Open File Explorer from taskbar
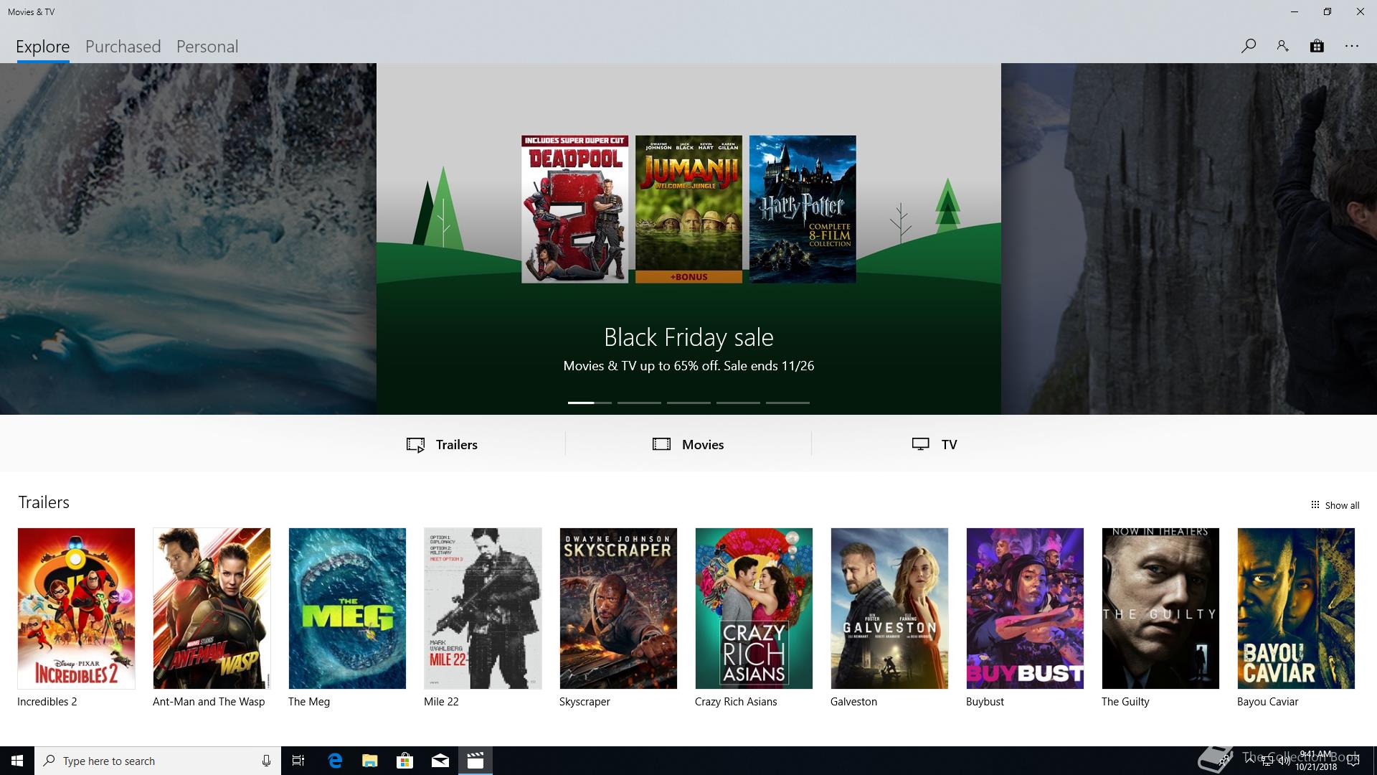The width and height of the screenshot is (1377, 775). click(369, 761)
